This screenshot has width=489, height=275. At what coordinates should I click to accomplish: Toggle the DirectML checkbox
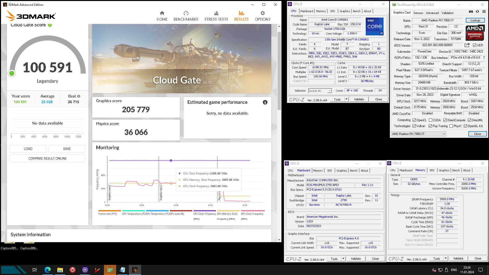(469, 120)
